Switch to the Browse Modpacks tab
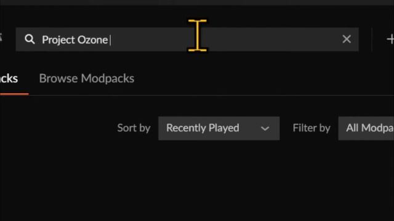The height and width of the screenshot is (221, 394). tap(87, 79)
